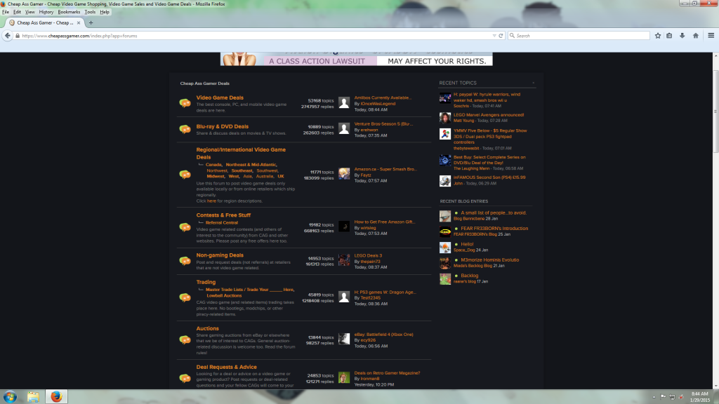Image resolution: width=719 pixels, height=404 pixels.
Task: Open the URL bar history dropdown arrow
Action: (494, 35)
